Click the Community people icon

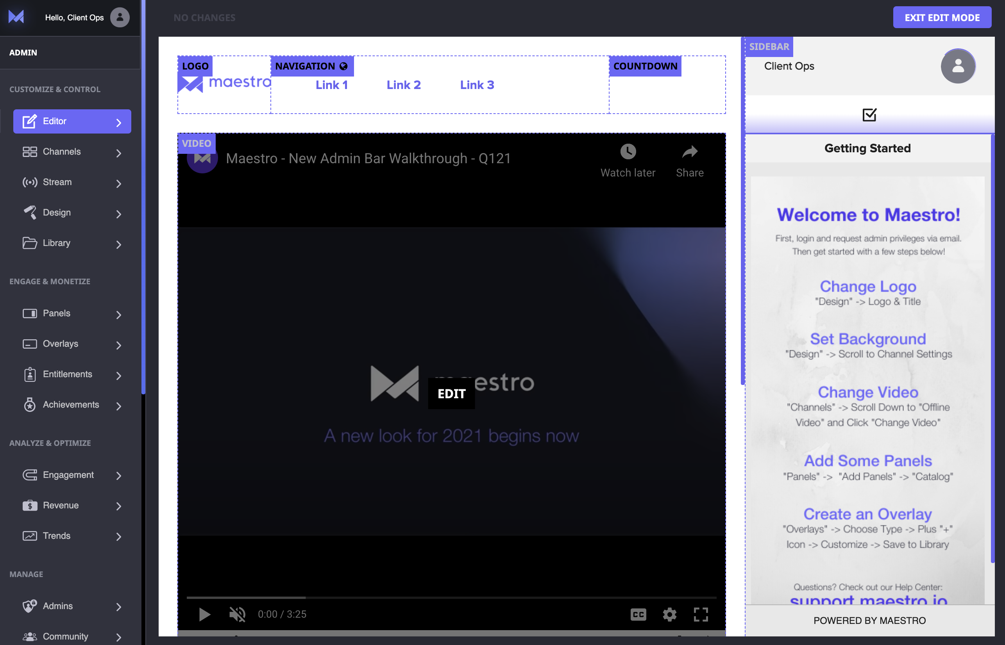(30, 637)
